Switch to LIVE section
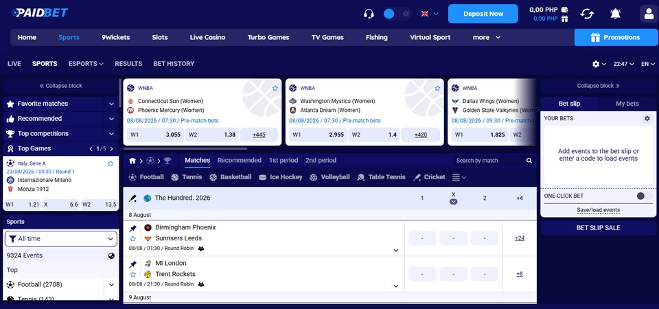The image size is (659, 309). point(14,64)
